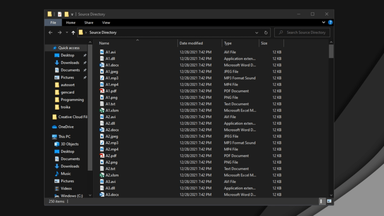Screen dimensions: 384x216
Task: Click the New folder icon in the title bar
Action: [66, 14]
